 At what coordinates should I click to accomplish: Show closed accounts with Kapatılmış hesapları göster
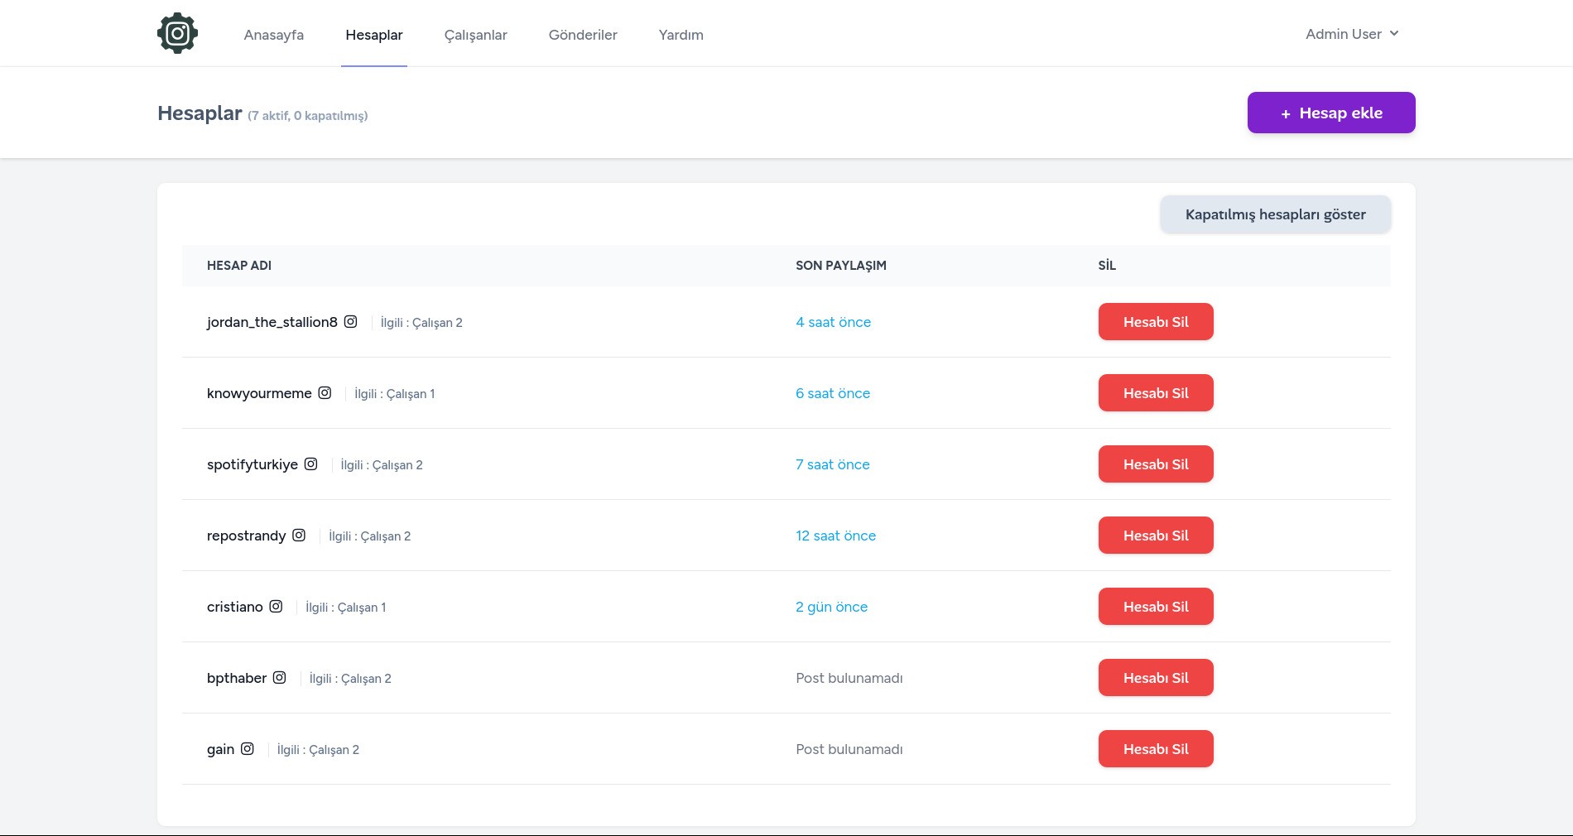[1276, 214]
